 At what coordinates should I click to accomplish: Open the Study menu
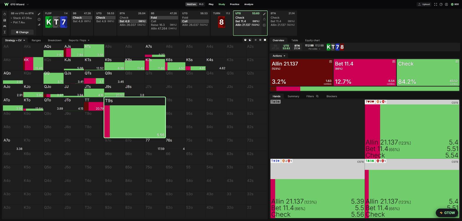click(x=222, y=4)
